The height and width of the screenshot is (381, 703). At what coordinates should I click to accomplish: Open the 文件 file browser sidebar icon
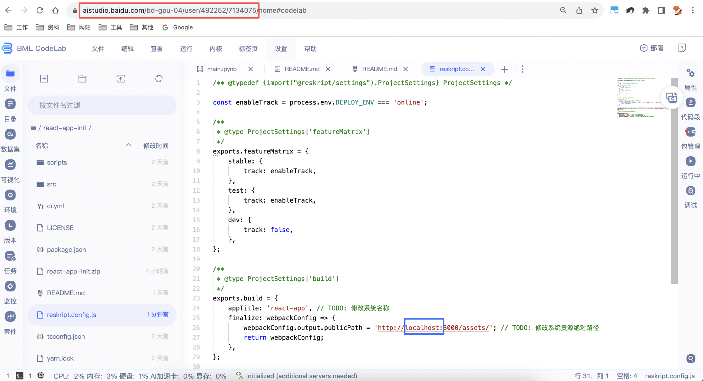pos(10,74)
